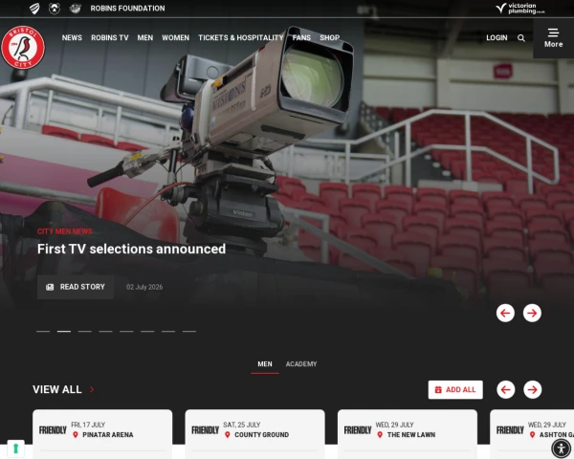Click the Bristol Sport icon in top bar
This screenshot has height=459, width=574.
pos(34,9)
